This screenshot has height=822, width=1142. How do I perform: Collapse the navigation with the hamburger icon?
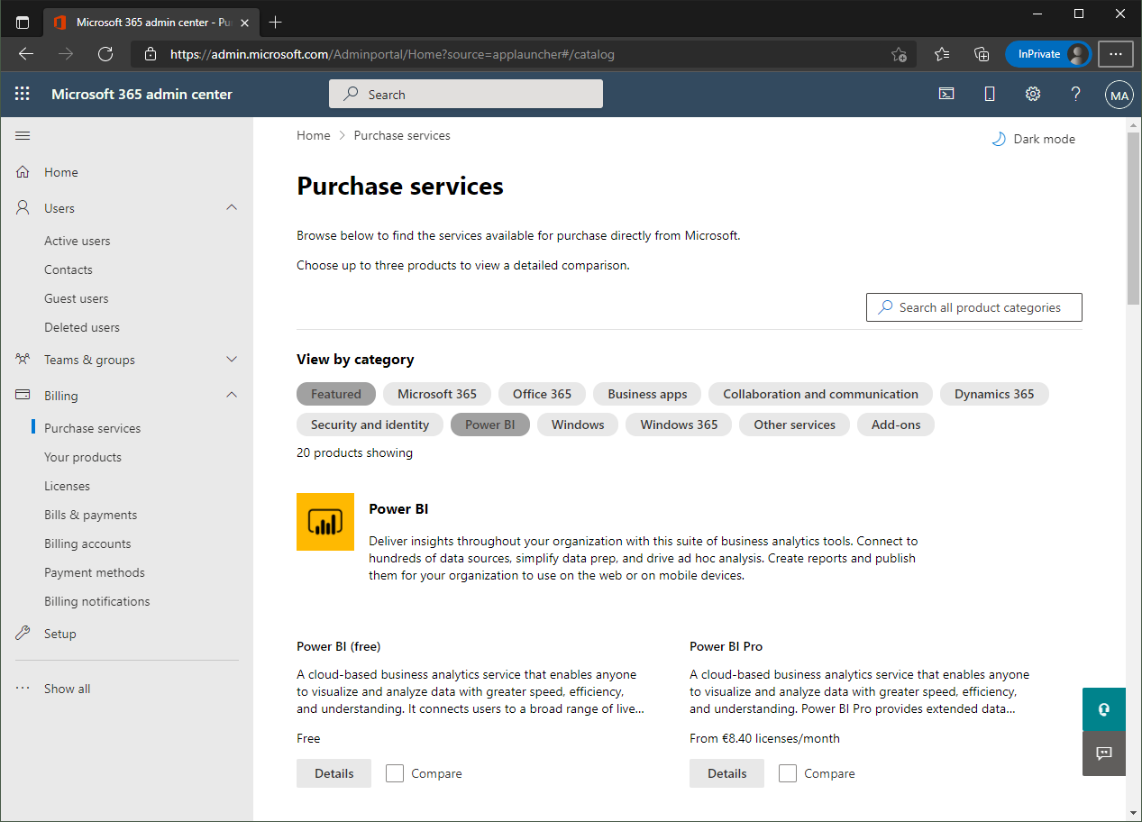(23, 135)
